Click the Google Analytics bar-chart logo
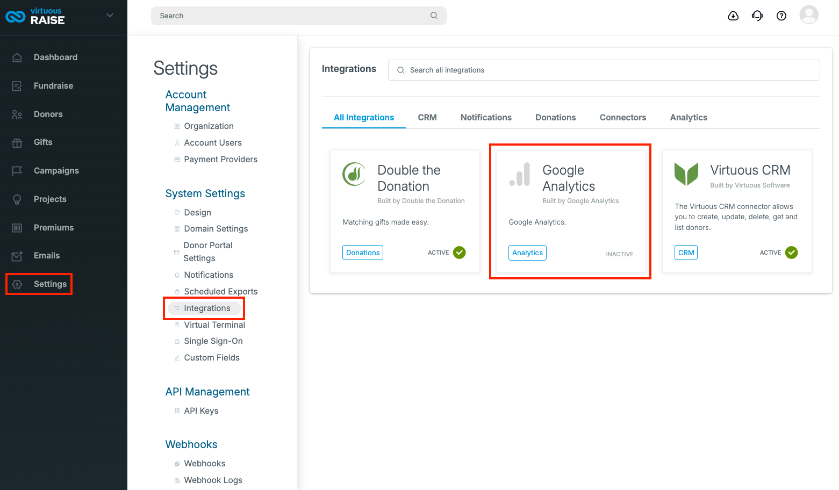This screenshot has height=490, width=839. [x=520, y=174]
